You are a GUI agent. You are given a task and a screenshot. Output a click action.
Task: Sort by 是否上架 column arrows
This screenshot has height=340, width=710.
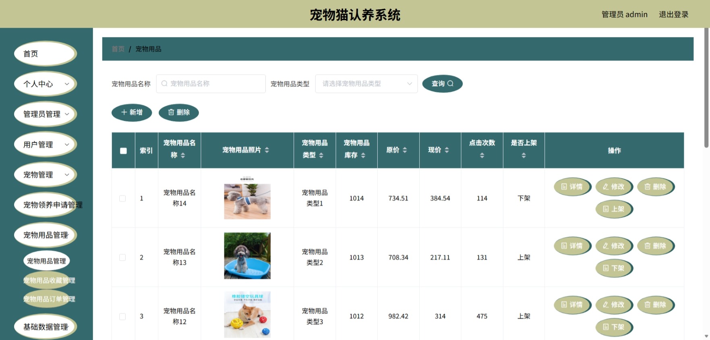click(x=524, y=155)
